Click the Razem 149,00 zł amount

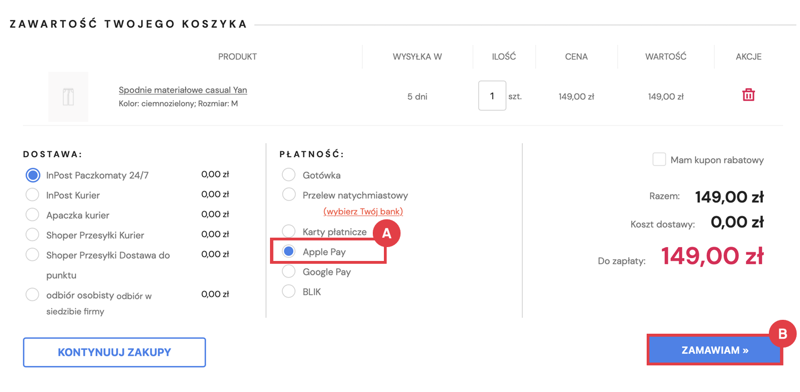coord(729,197)
